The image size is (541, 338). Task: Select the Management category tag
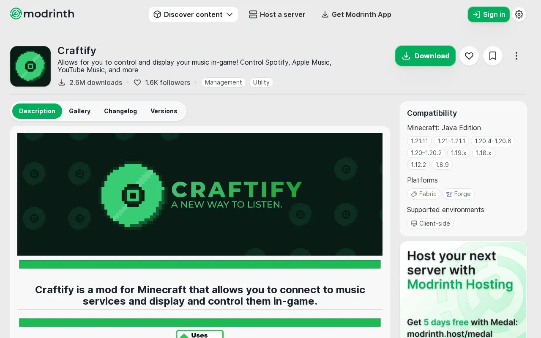[x=223, y=82]
